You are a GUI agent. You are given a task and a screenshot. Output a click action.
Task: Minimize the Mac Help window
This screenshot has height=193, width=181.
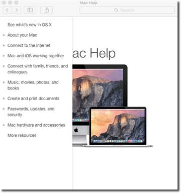10,3
